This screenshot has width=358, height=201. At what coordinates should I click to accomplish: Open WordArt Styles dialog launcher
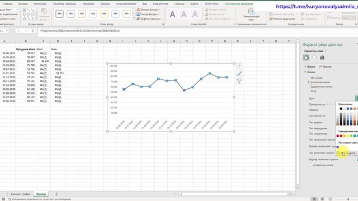(234, 24)
